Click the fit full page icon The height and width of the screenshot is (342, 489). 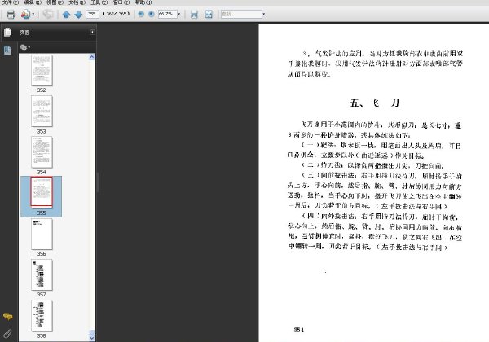209,15
